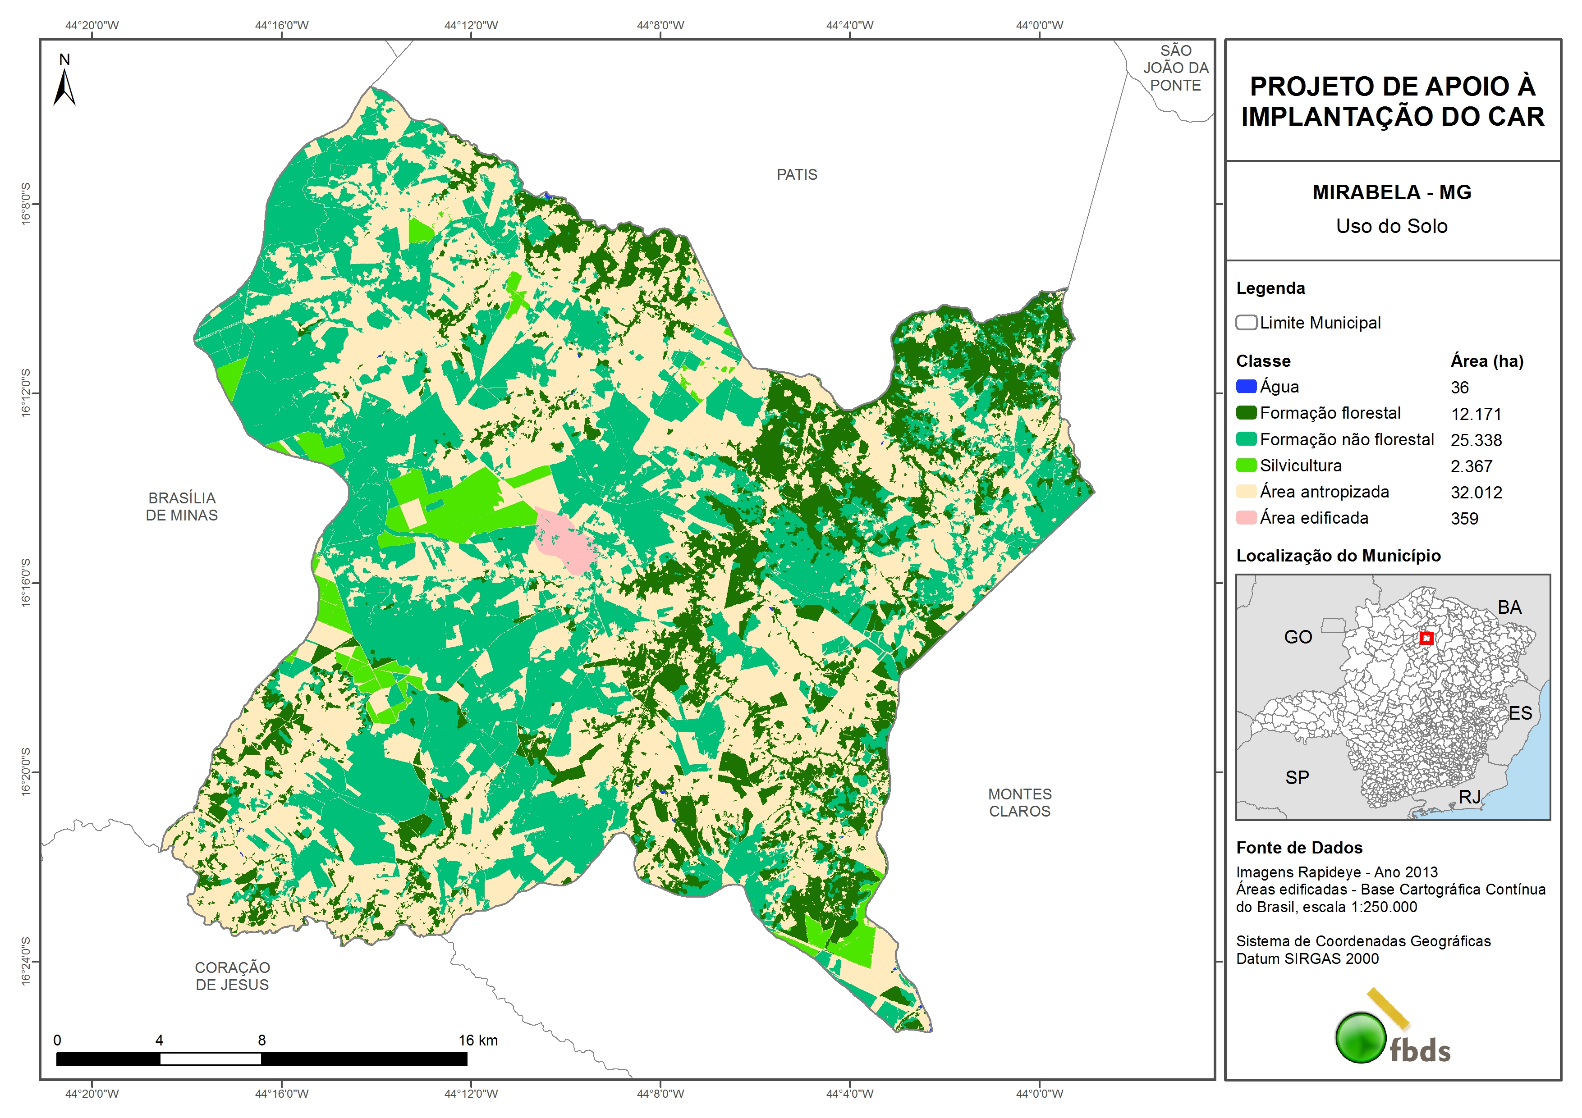1582x1118 pixels.
Task: Click the Silvicultura bright green swatch
Action: coord(1246,465)
